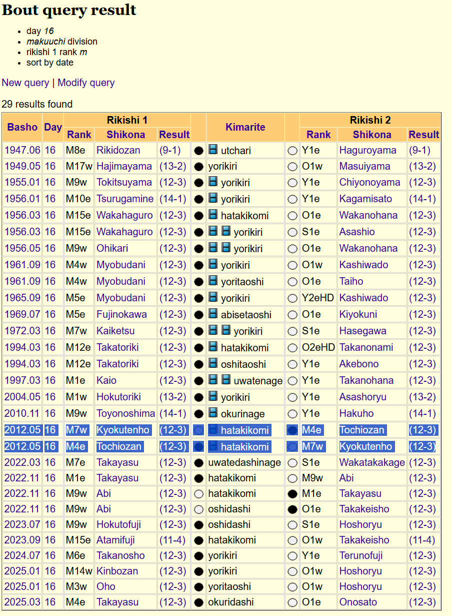Open Ohikari rikishi page
The width and height of the screenshot is (452, 616).
click(112, 248)
